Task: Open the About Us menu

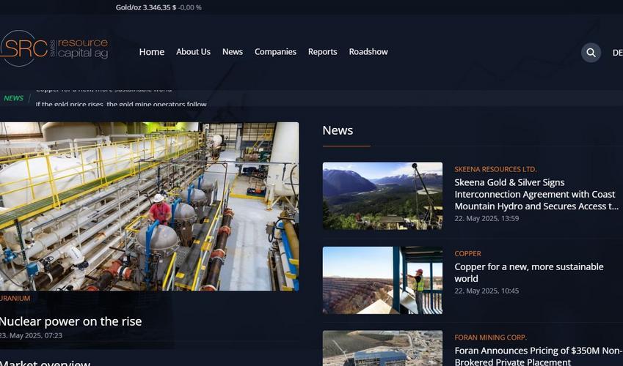Action: point(193,52)
